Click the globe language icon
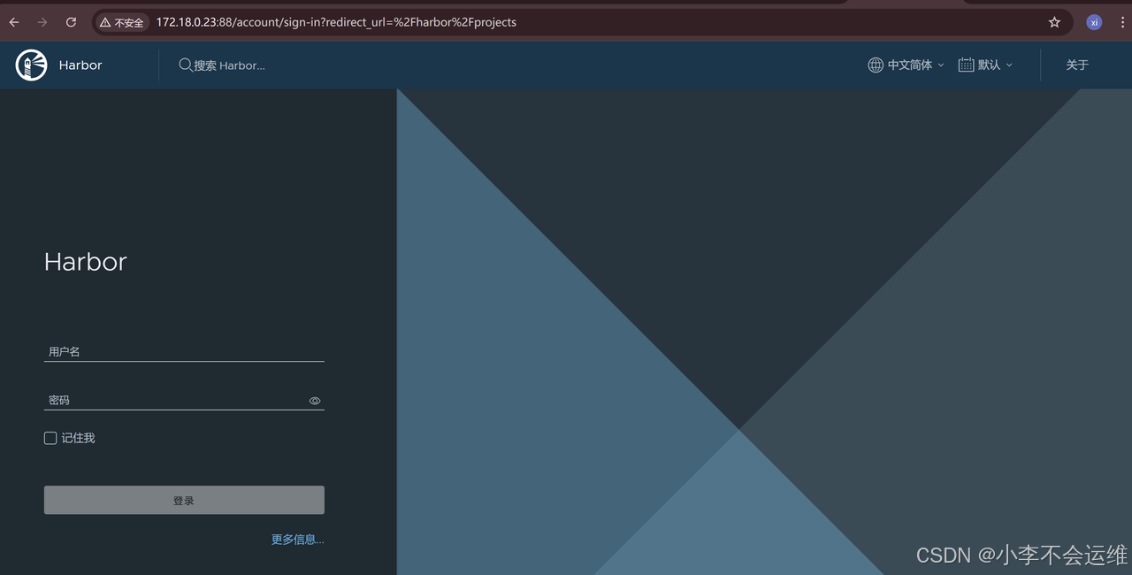The width and height of the screenshot is (1132, 575). [876, 65]
